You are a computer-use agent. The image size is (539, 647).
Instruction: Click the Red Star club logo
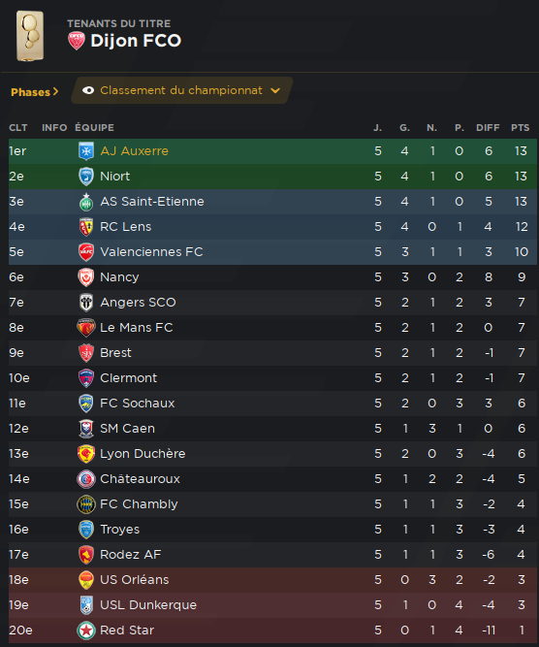pyautogui.click(x=86, y=631)
